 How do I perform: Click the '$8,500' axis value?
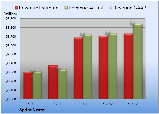point(11,54)
